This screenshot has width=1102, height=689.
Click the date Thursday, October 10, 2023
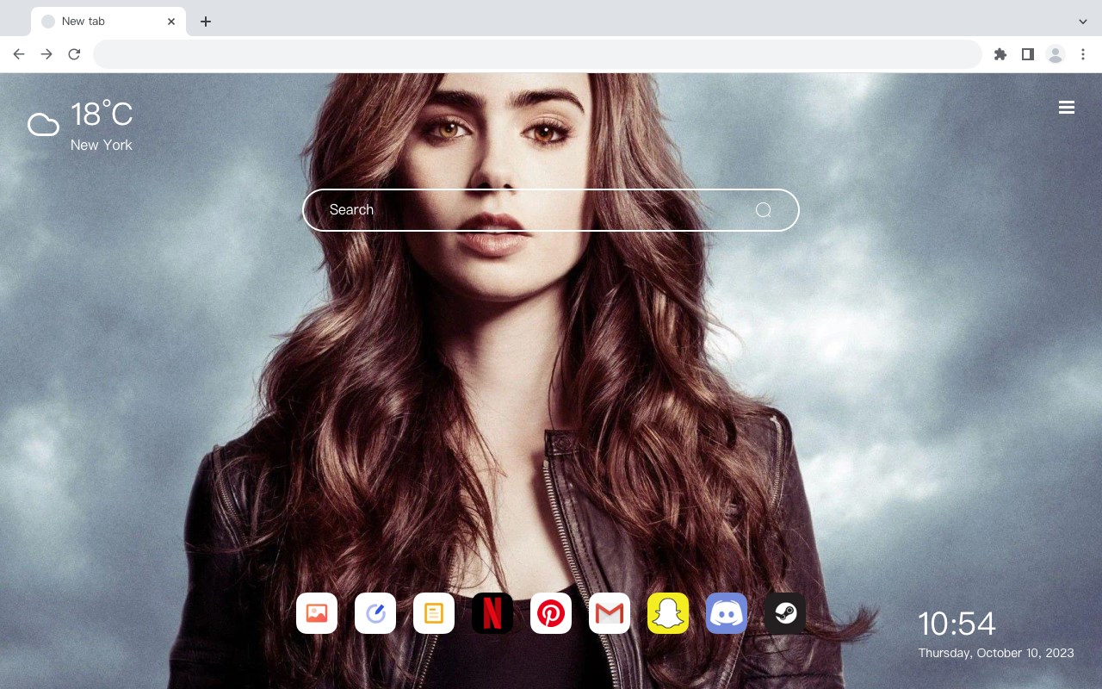pyautogui.click(x=996, y=653)
